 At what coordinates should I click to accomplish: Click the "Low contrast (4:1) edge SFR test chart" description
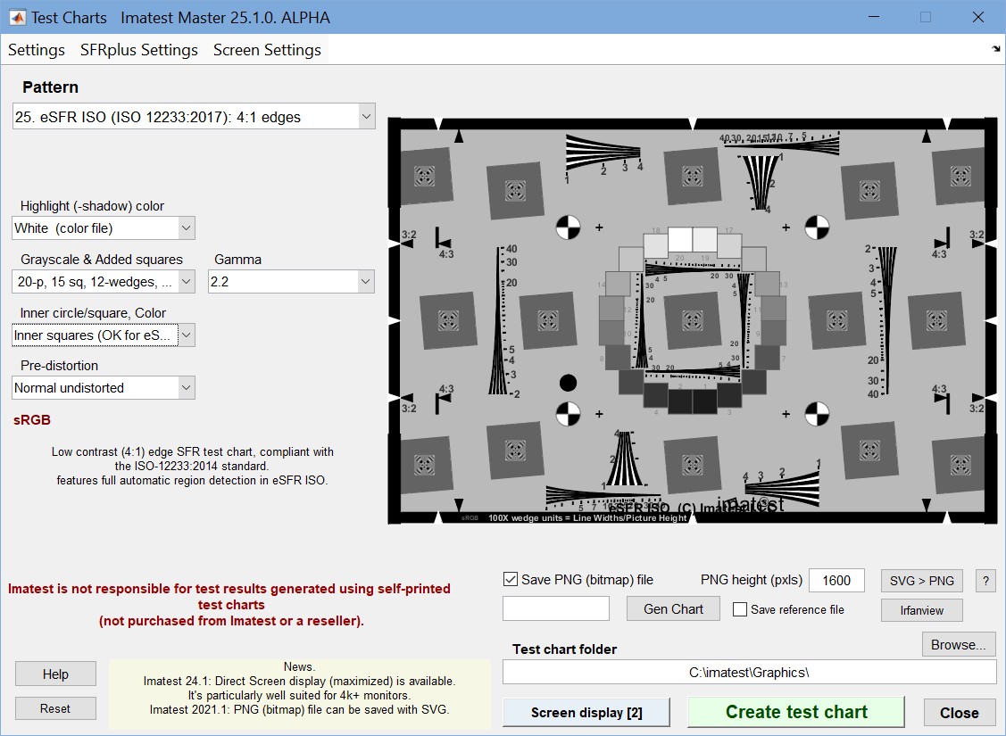click(193, 466)
